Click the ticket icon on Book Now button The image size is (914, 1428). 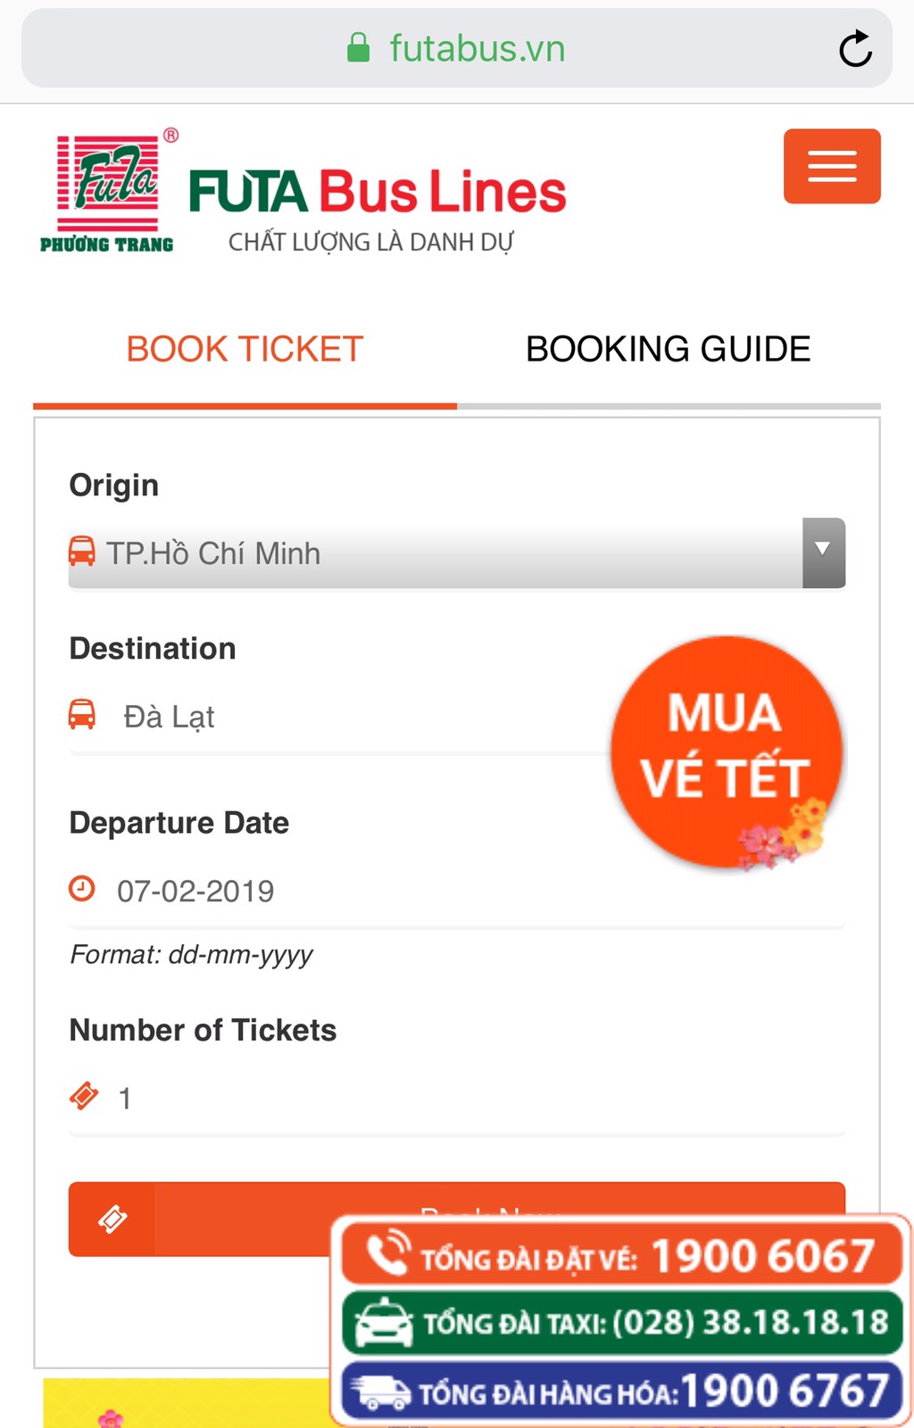point(112,1219)
